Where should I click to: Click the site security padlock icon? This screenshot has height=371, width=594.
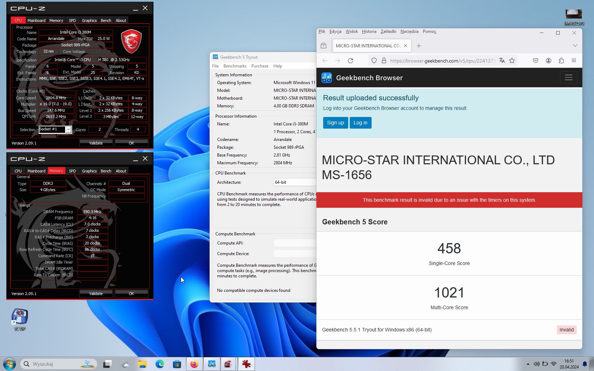coord(384,61)
